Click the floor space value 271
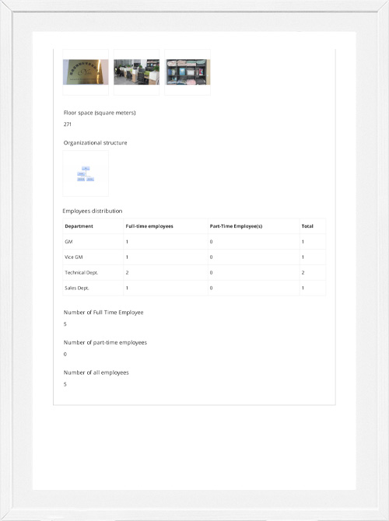 pos(67,124)
